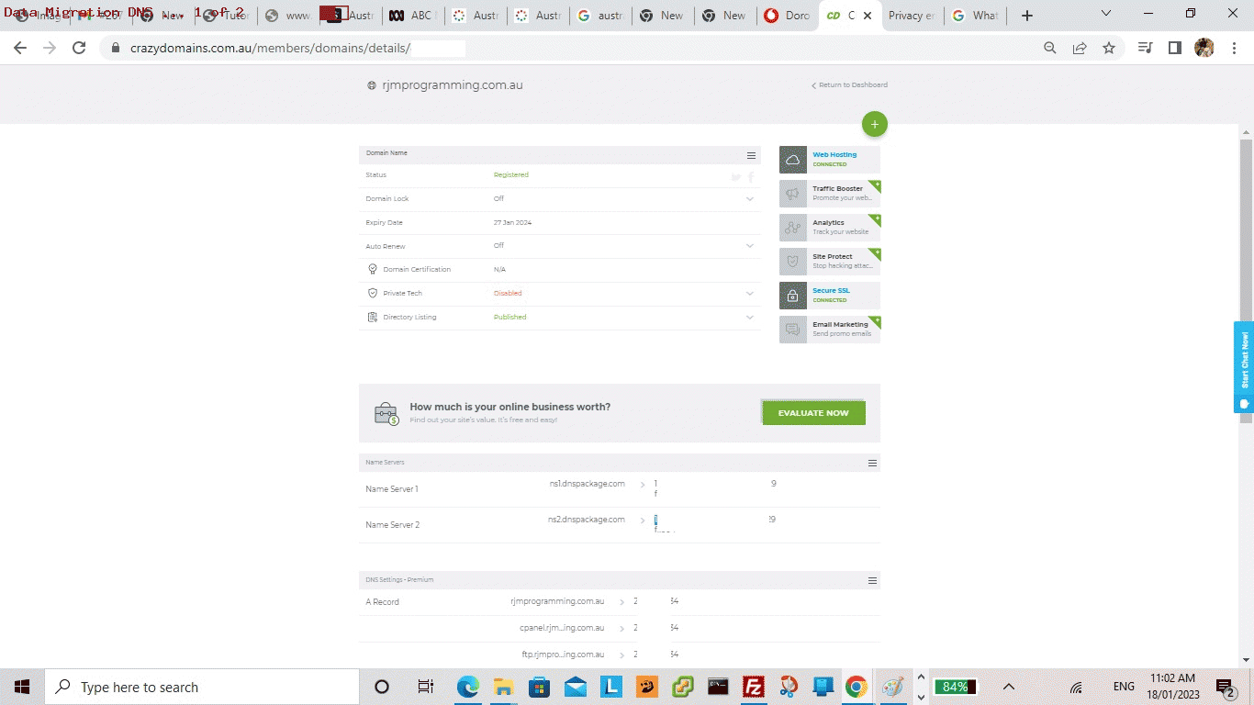Screen dimensions: 1254x705
Task: Close the active Crazy Domains tab
Action: [x=868, y=16]
